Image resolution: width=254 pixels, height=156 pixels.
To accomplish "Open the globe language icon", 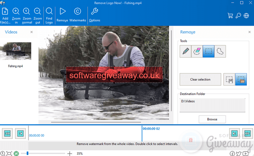I will point(246,16).
